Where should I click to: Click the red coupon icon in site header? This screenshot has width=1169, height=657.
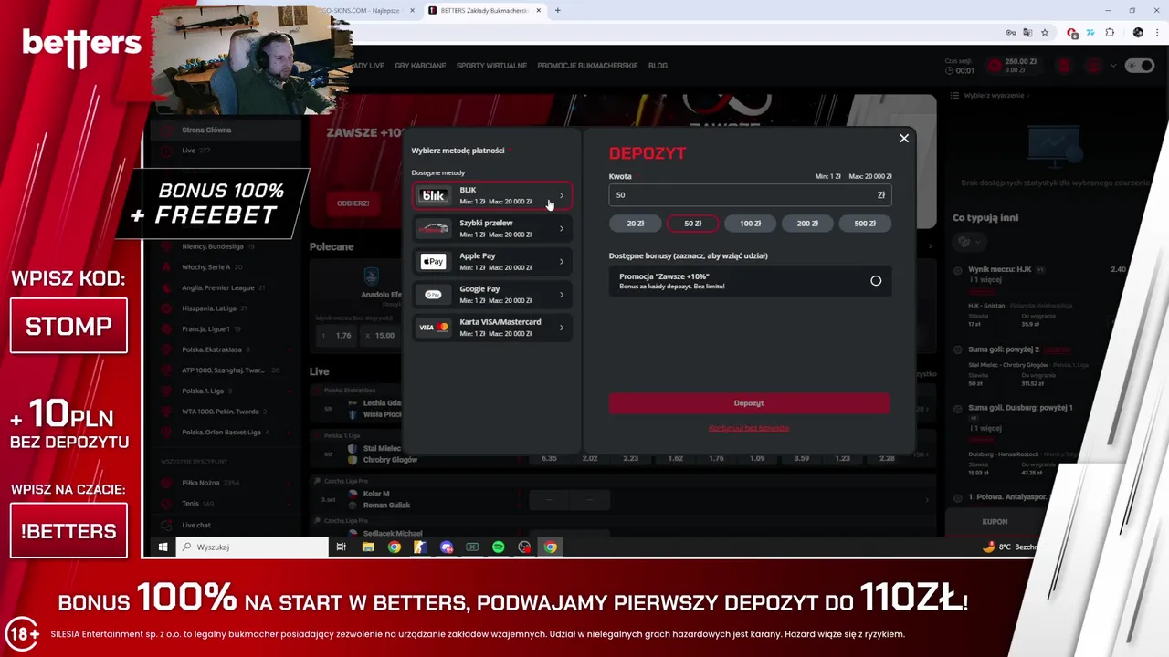tap(1063, 66)
